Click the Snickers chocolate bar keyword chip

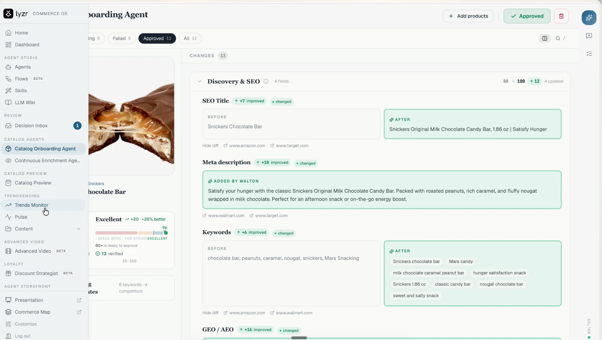[x=416, y=262]
